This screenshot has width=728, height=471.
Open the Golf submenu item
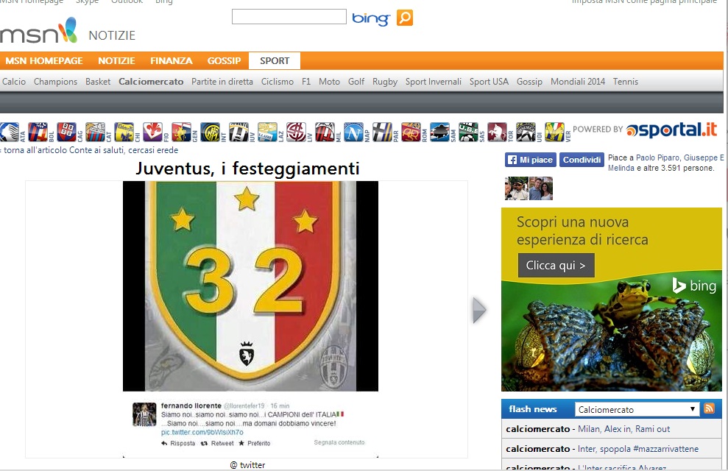(356, 82)
